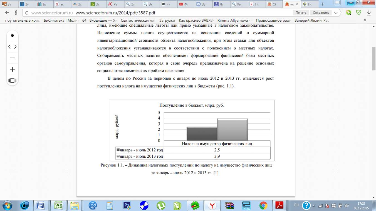Screen dimensions: 376x211
Task: Open the browser hamburger menu in the title bar
Action: pyautogui.click(x=338, y=2)
